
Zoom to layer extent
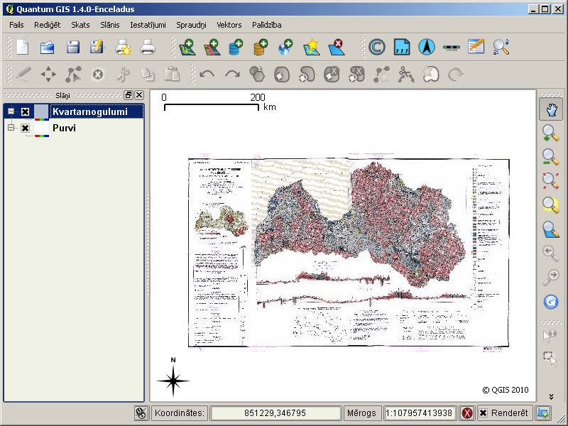coord(551,229)
